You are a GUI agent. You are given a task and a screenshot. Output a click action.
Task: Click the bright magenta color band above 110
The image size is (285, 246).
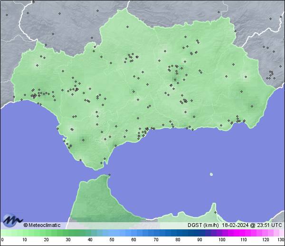[243, 233]
